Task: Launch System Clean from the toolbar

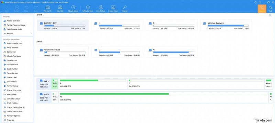Action: click(113, 9)
